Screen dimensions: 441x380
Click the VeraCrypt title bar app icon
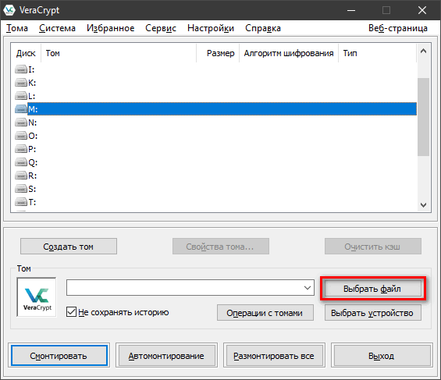pyautogui.click(x=9, y=10)
